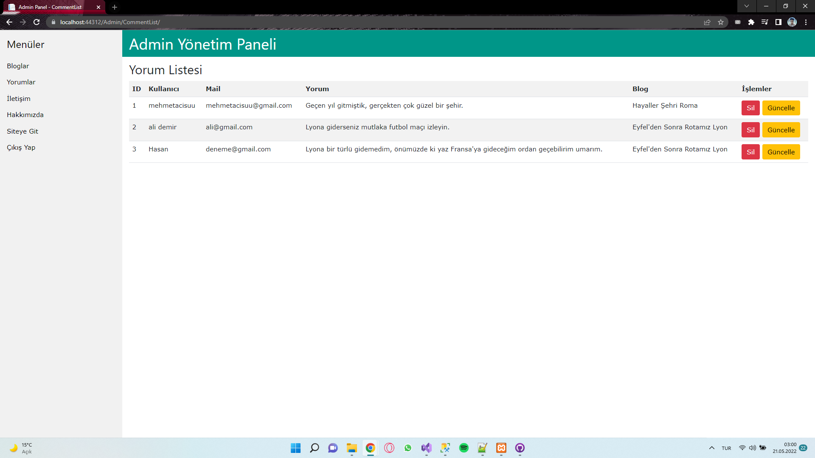The width and height of the screenshot is (815, 458).
Task: Share this page via the share icon
Action: [707, 22]
